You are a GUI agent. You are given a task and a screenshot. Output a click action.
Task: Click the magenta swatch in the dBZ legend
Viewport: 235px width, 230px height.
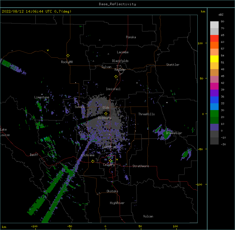tap(214, 86)
